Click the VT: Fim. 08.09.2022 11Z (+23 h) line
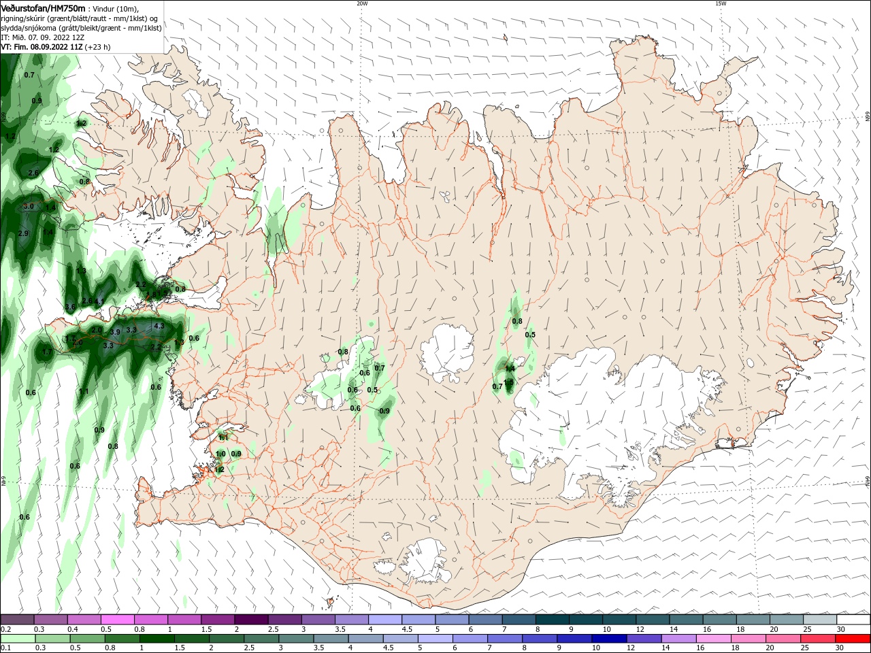Image resolution: width=871 pixels, height=653 pixels. click(56, 47)
